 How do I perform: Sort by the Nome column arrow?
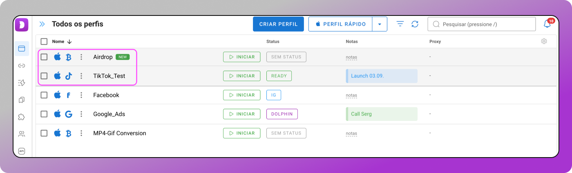point(69,42)
